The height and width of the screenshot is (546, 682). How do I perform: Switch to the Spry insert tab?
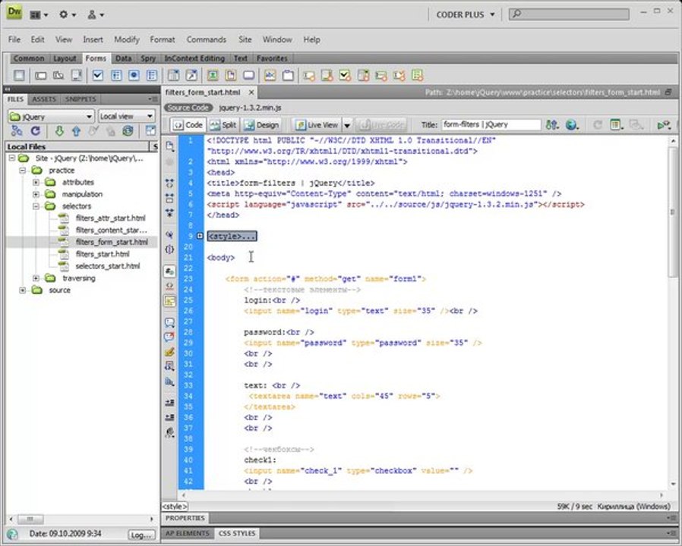148,58
